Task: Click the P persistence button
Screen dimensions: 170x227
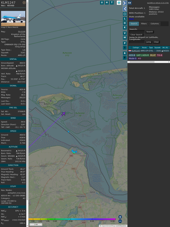Action: pyautogui.click(x=125, y=43)
